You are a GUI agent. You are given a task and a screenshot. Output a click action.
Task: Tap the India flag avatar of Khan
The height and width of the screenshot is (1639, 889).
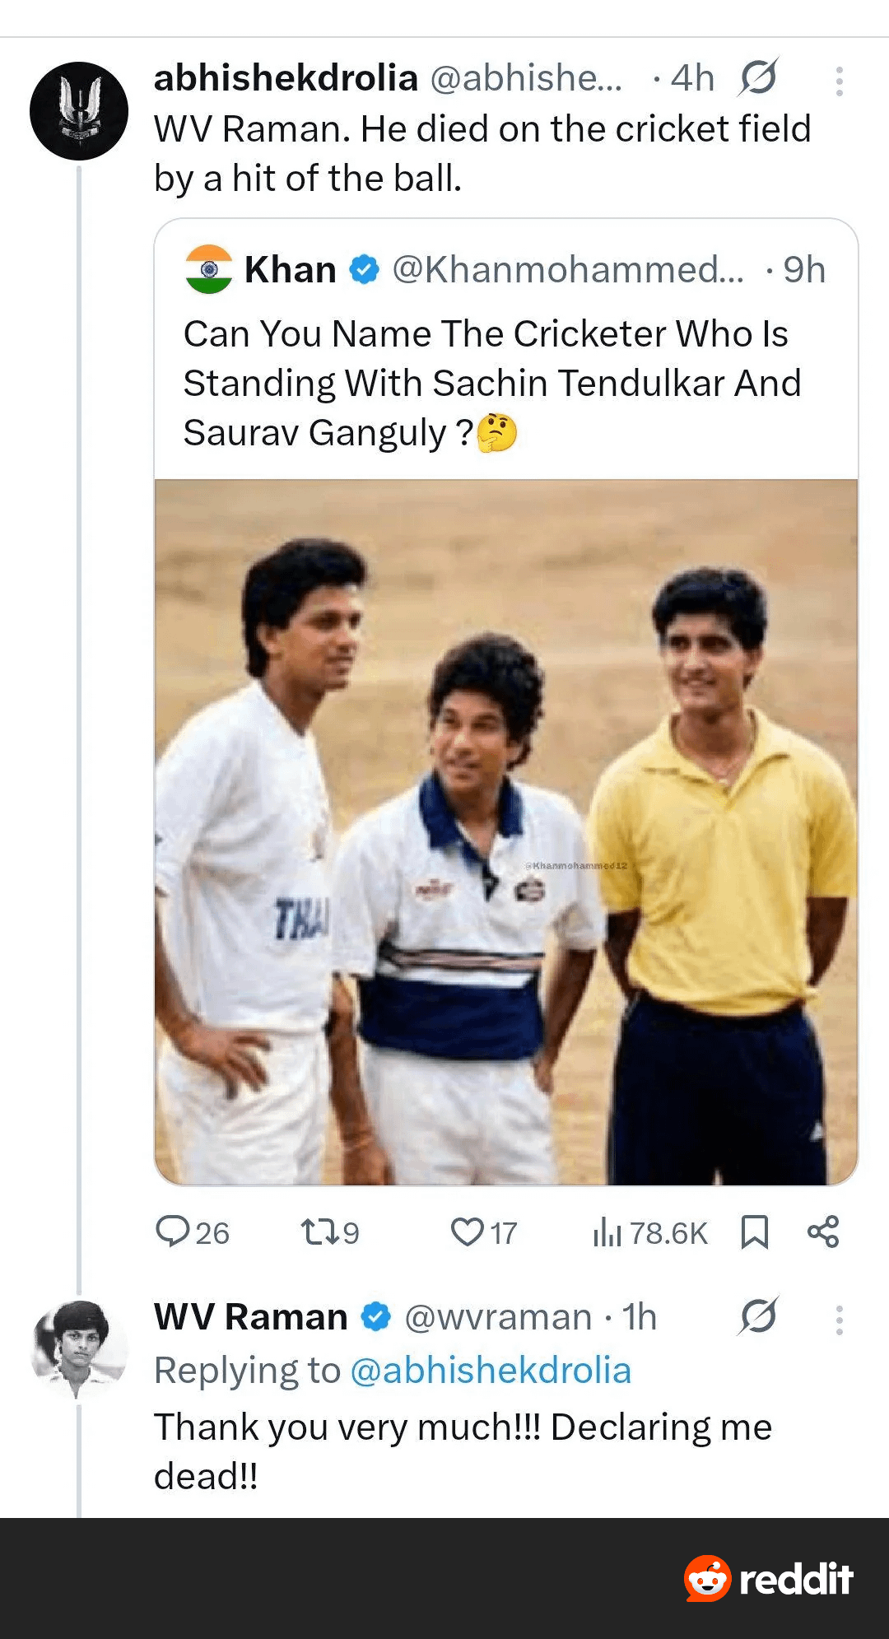tap(209, 269)
